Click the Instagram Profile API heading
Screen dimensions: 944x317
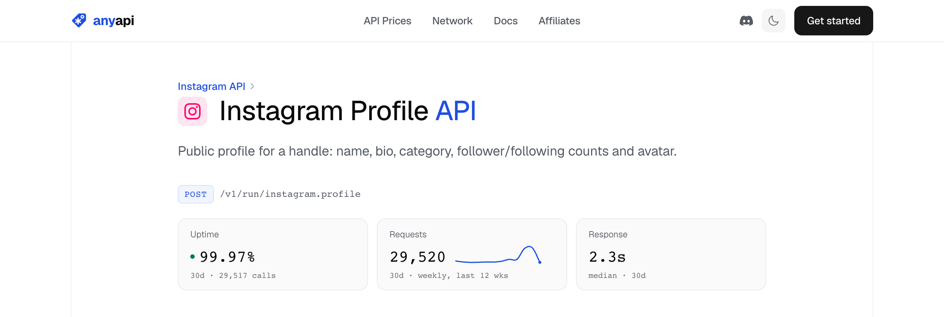click(347, 111)
